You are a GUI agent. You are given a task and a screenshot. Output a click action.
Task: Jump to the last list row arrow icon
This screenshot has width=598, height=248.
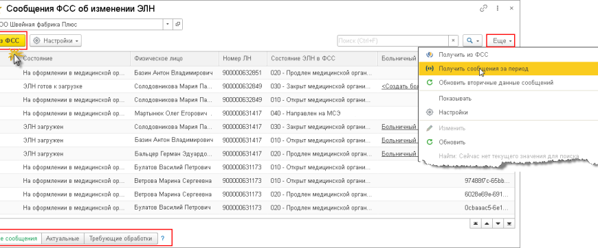509,223
